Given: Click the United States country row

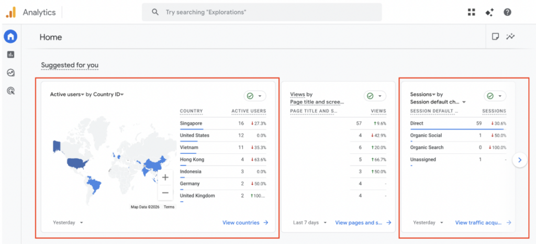Looking at the screenshot, I should (223, 135).
